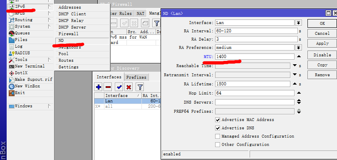Uncheck the Advertise DNS checkbox
This screenshot has width=337, height=160.
pyautogui.click(x=218, y=128)
